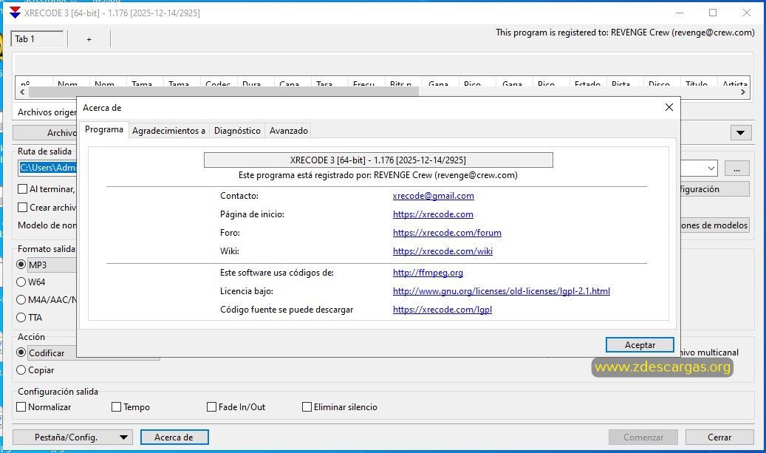Open the Diagnóstico tab

coord(237,131)
